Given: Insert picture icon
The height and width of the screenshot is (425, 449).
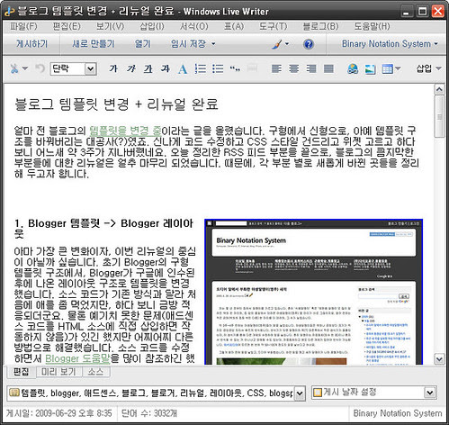Looking at the screenshot, I should coord(370,69).
